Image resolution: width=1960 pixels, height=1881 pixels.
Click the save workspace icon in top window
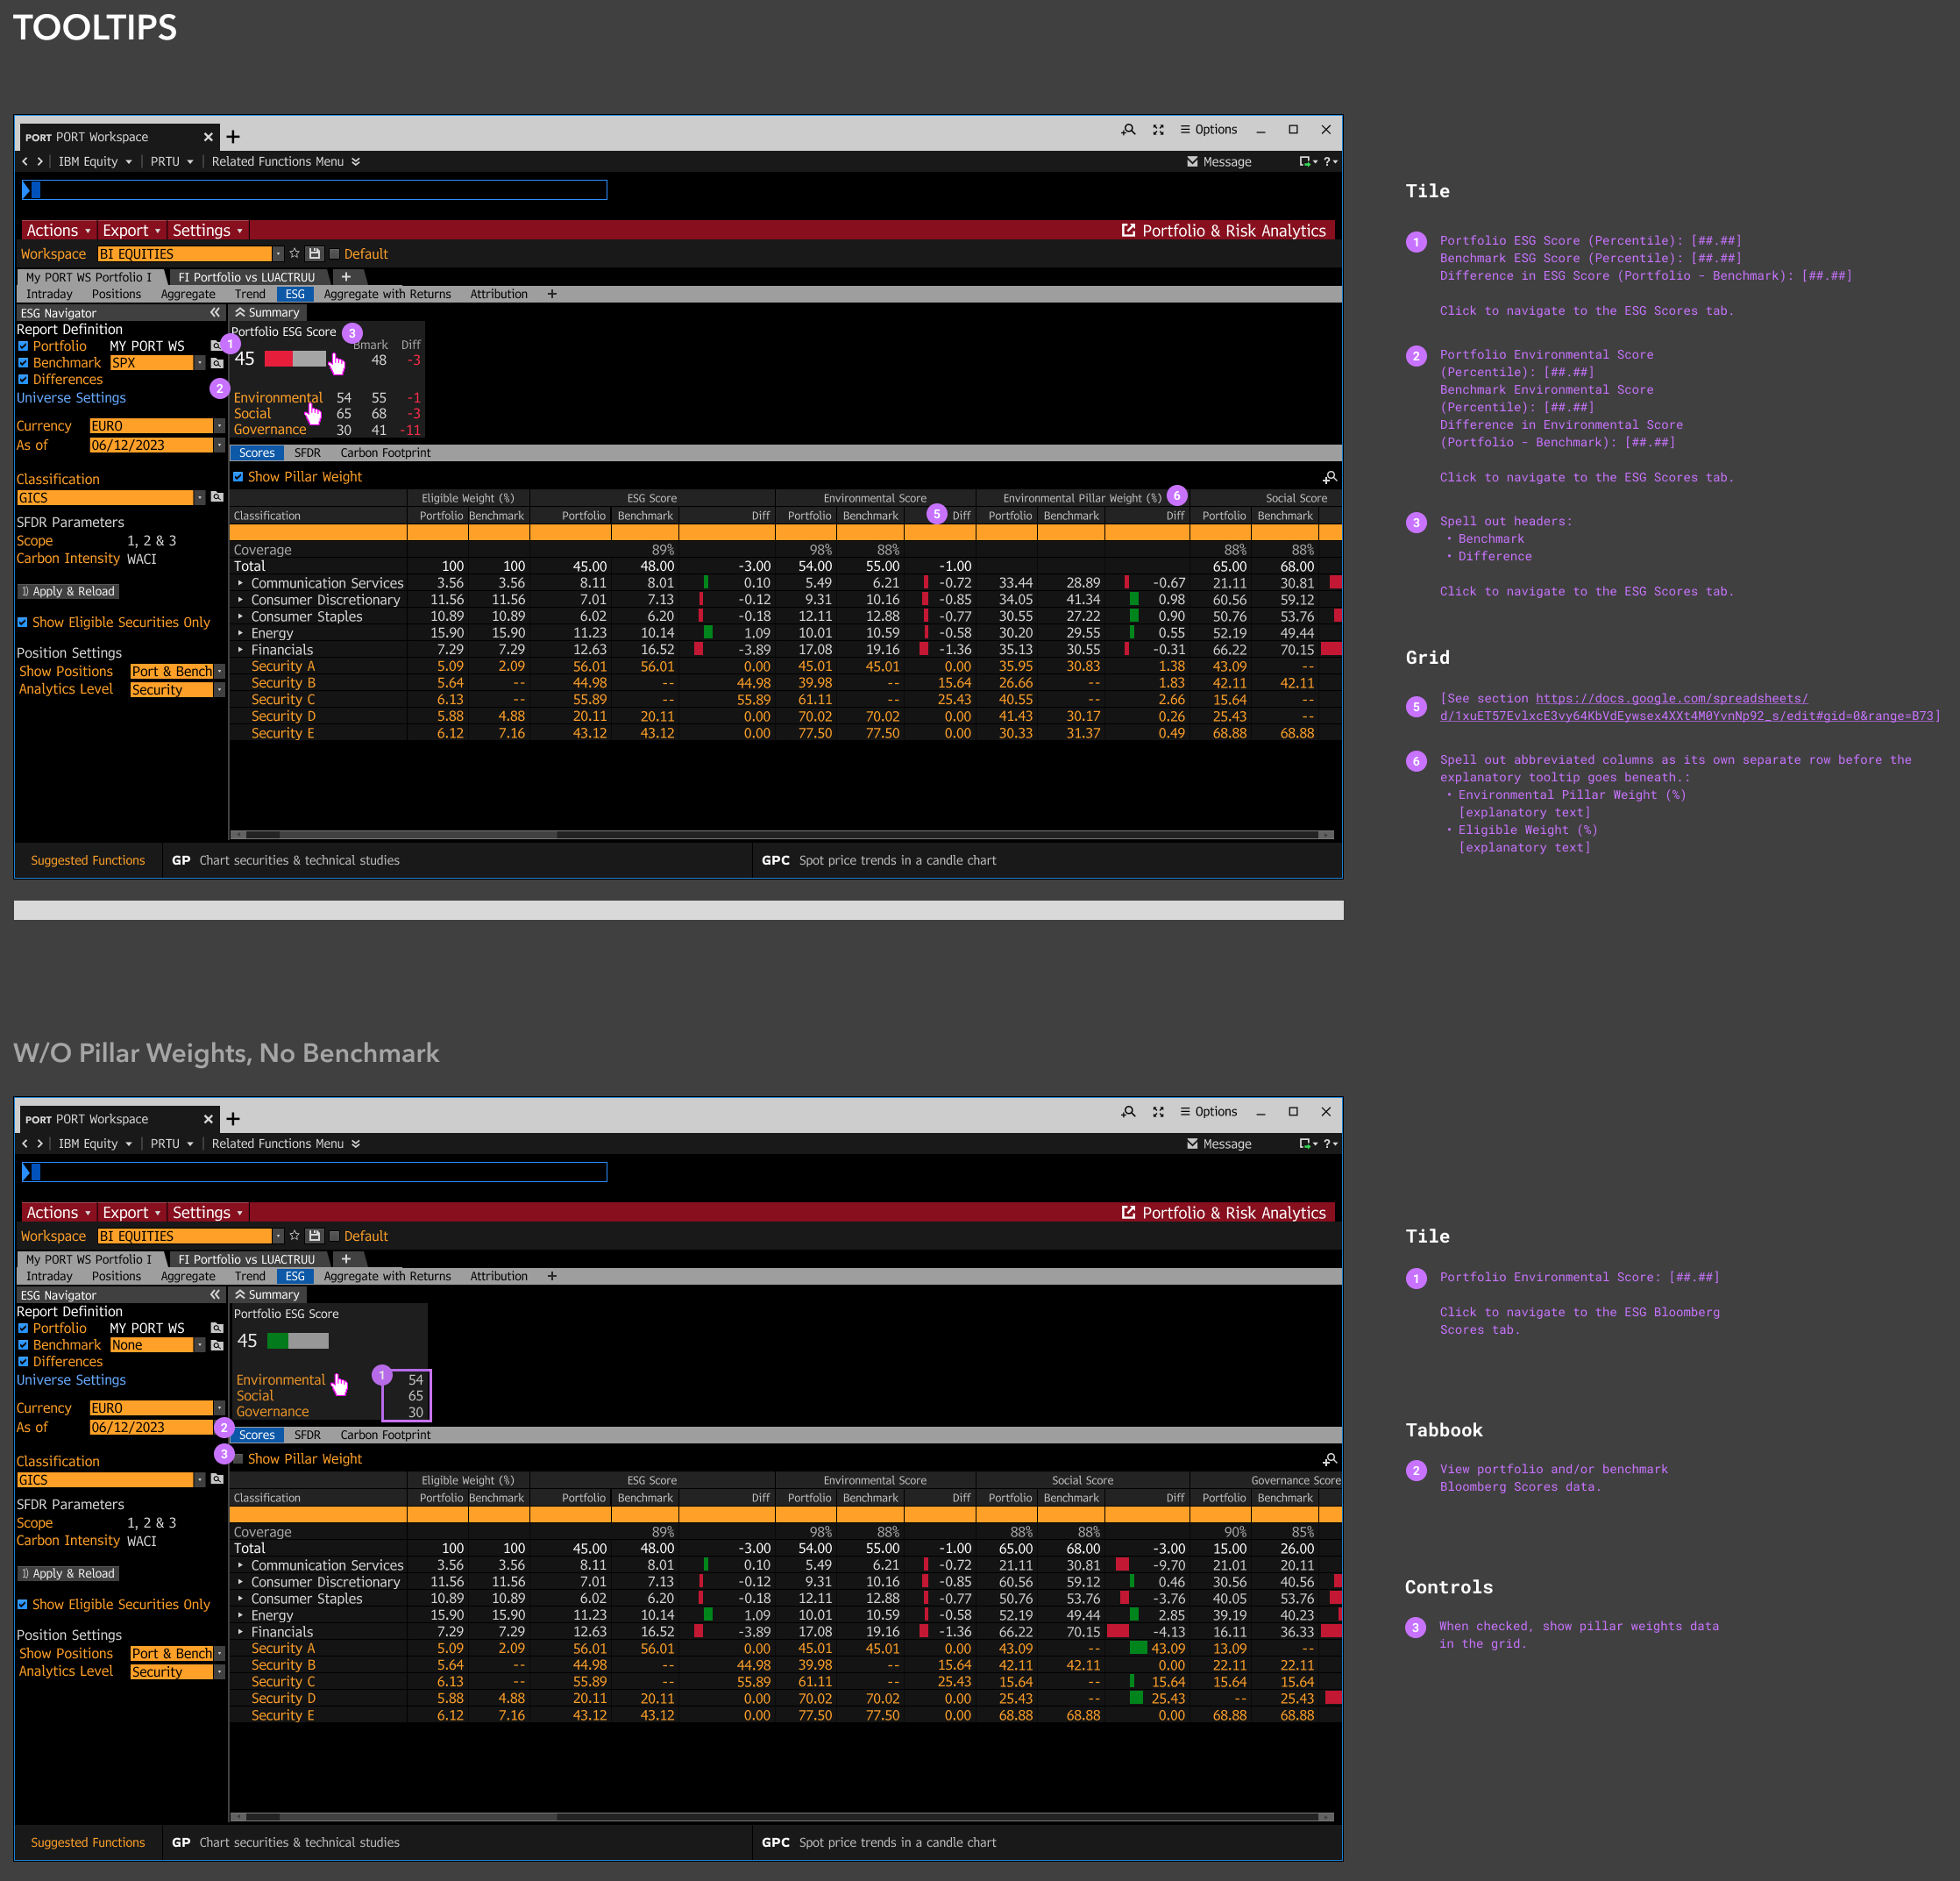(314, 254)
